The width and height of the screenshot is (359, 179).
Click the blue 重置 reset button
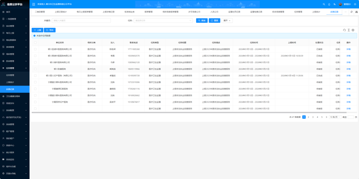click(215, 21)
